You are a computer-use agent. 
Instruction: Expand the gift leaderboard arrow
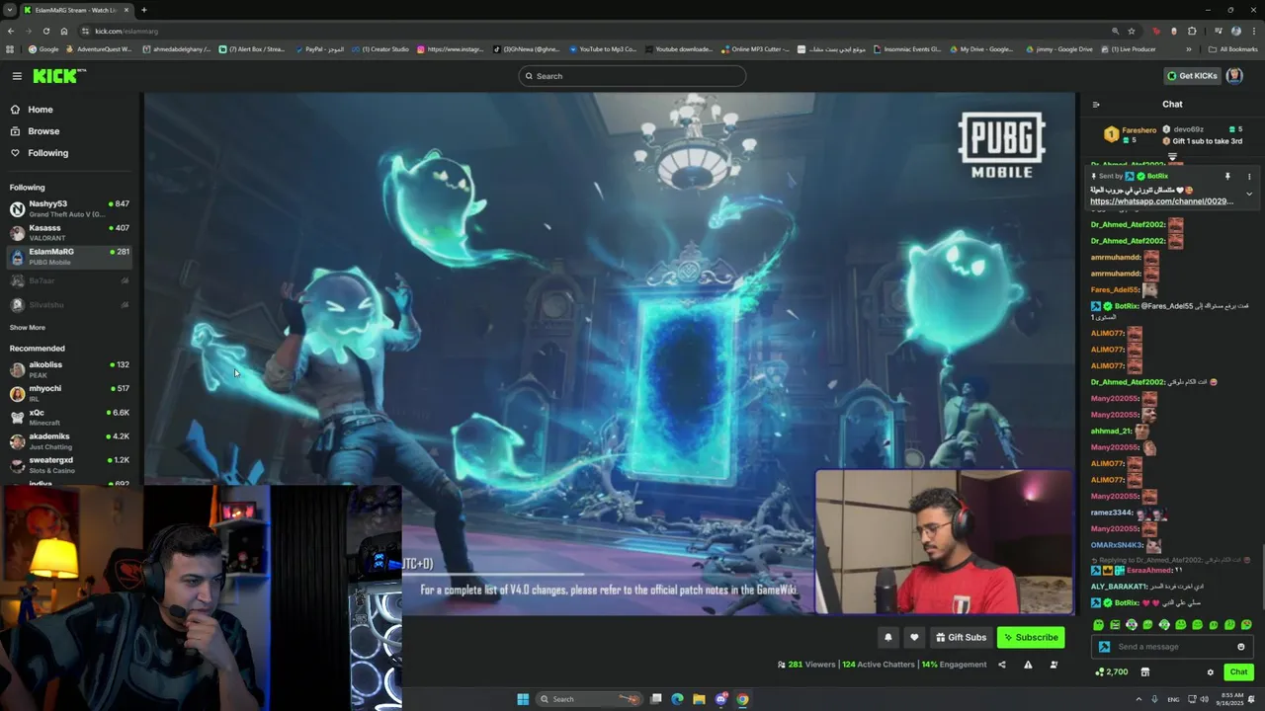(1173, 156)
